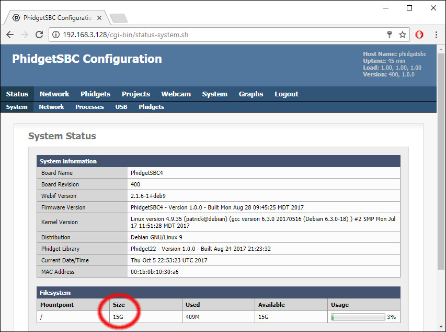Click the Distribution value Debian GNU/Linux 9
This screenshot has width=446, height=332.
coord(156,237)
